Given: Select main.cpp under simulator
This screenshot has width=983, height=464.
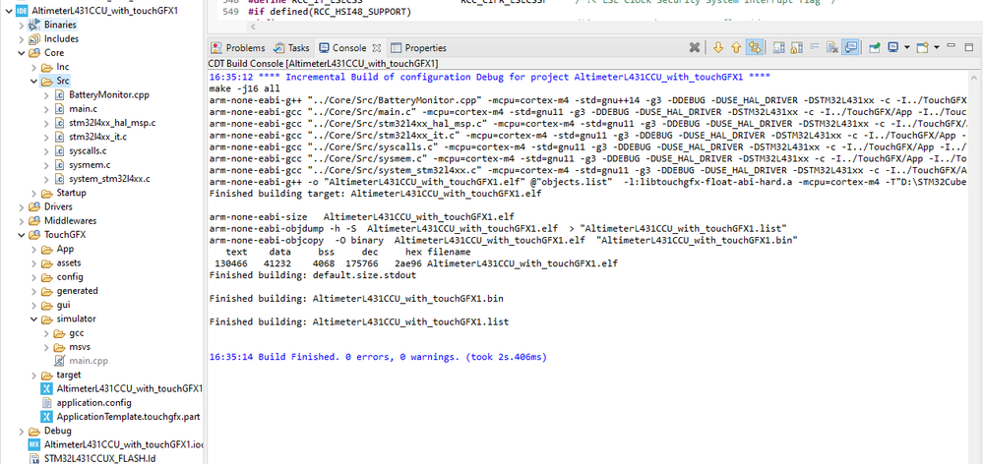Looking at the screenshot, I should click(82, 361).
